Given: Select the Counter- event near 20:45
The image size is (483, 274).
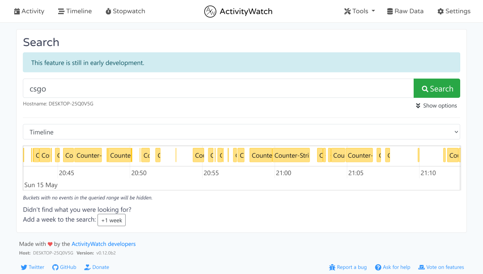Looking at the screenshot, I should pos(88,155).
